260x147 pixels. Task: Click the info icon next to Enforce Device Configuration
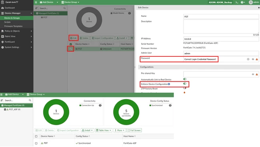point(169,84)
